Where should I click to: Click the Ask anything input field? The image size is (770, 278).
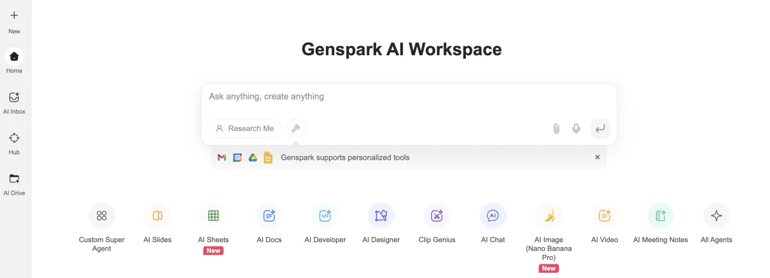point(409,97)
